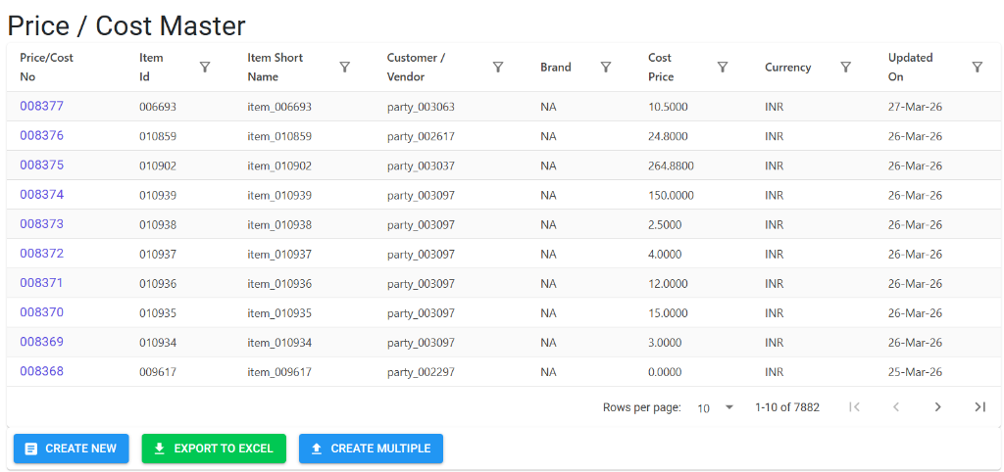Click the CREATE NEW button
Image resolution: width=1004 pixels, height=472 pixels.
(x=71, y=448)
